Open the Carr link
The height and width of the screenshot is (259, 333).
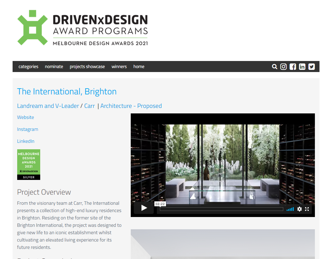(x=89, y=106)
